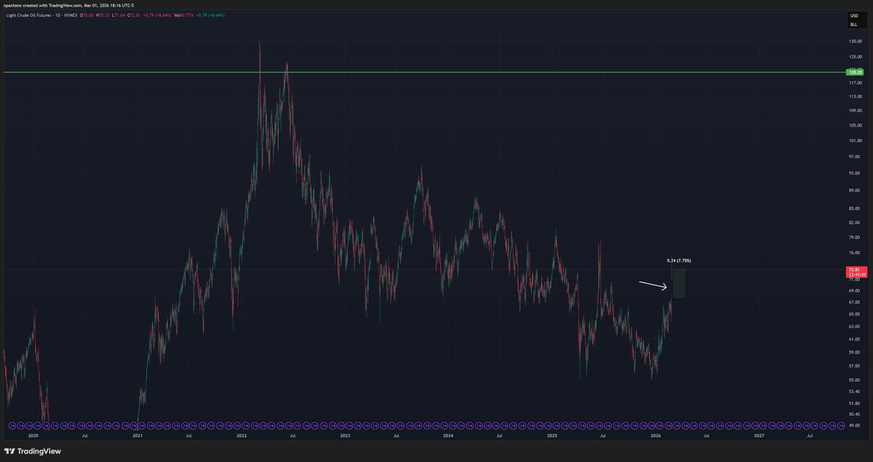This screenshot has height=462, width=873.
Task: Click the Vol 60.77K volume reading
Action: (x=184, y=15)
